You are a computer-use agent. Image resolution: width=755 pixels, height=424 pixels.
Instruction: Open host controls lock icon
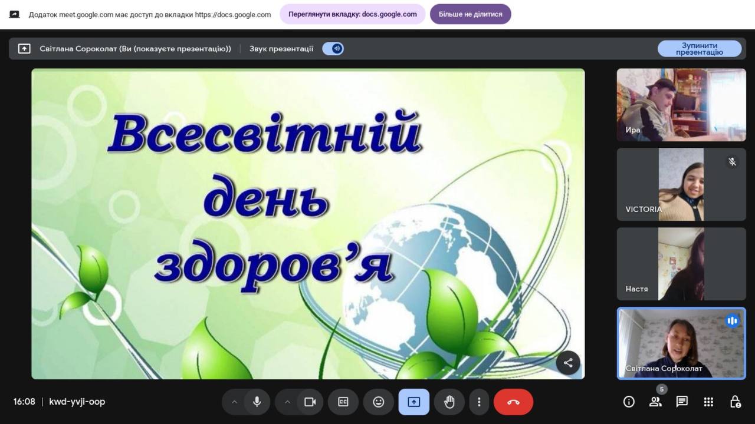735,402
